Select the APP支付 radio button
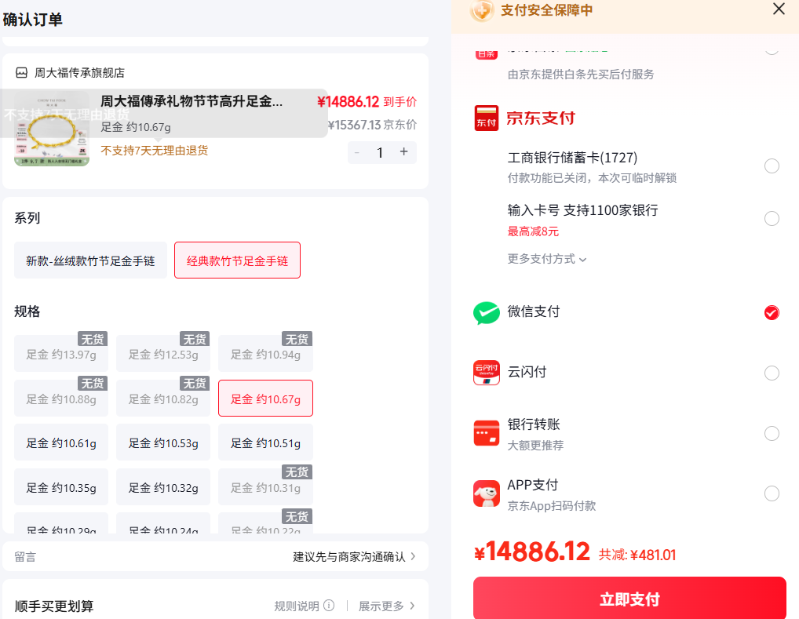799x619 pixels. pos(772,493)
